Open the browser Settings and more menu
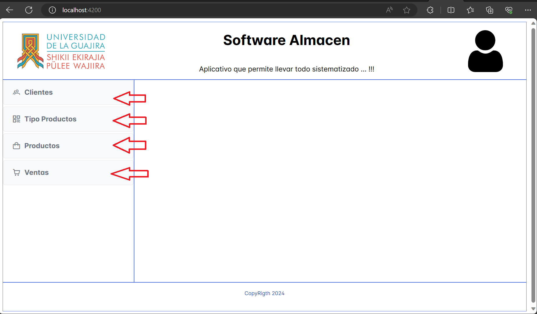This screenshot has width=537, height=314. coord(528,10)
